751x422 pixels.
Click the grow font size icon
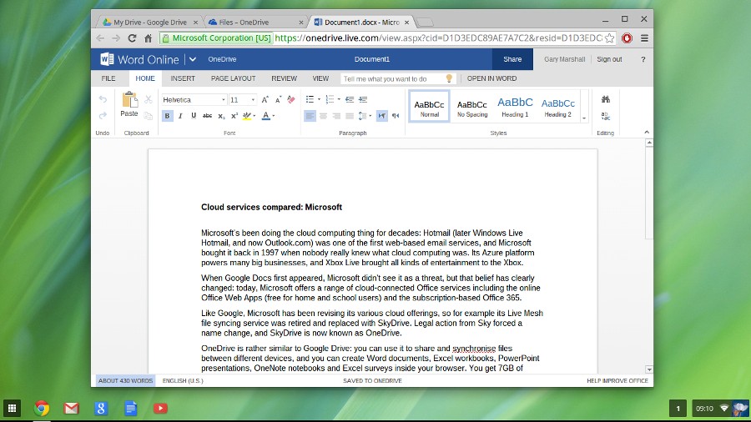(x=265, y=99)
